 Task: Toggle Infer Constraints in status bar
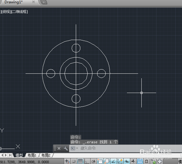click(67, 161)
